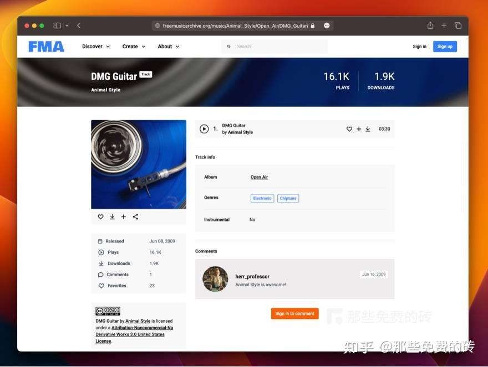Click the Plays value 16.1K in stats list
488x367 pixels.
(x=155, y=252)
